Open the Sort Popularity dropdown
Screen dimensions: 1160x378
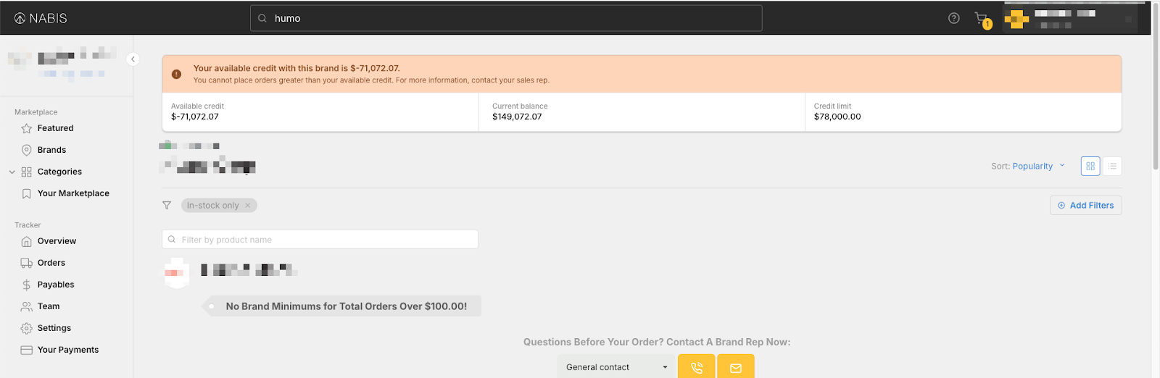(x=1028, y=166)
